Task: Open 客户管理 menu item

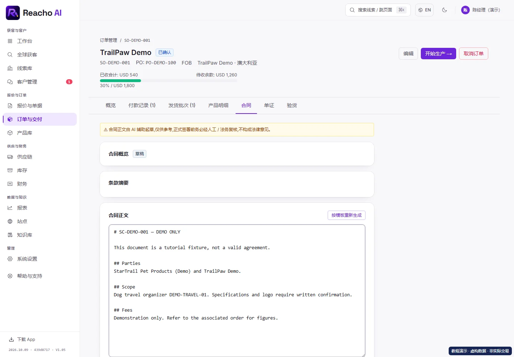Action: (40, 82)
